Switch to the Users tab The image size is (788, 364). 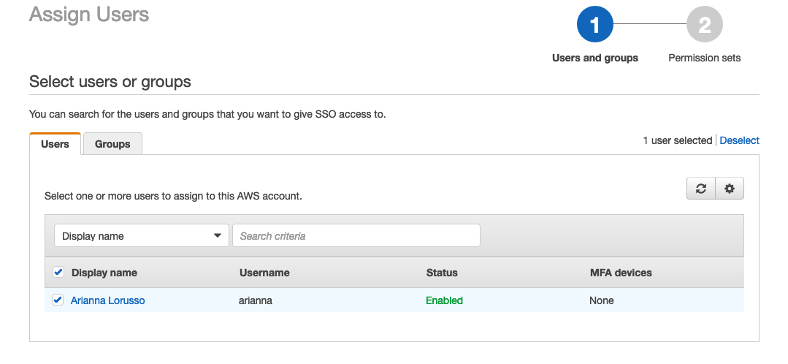[x=56, y=144]
